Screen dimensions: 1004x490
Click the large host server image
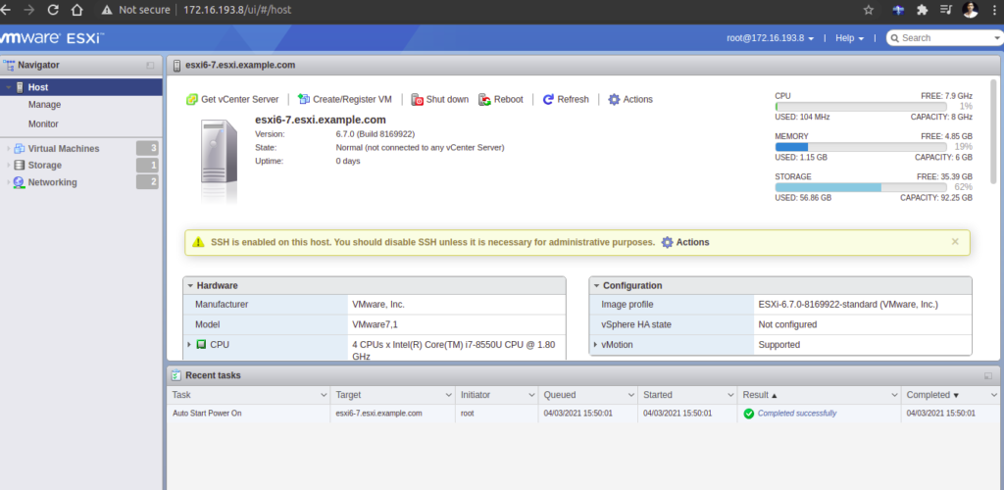click(219, 161)
